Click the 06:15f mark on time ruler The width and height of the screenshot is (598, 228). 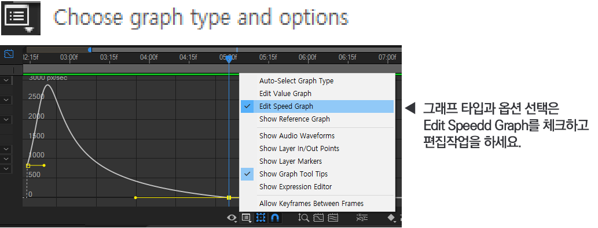(x=347, y=57)
